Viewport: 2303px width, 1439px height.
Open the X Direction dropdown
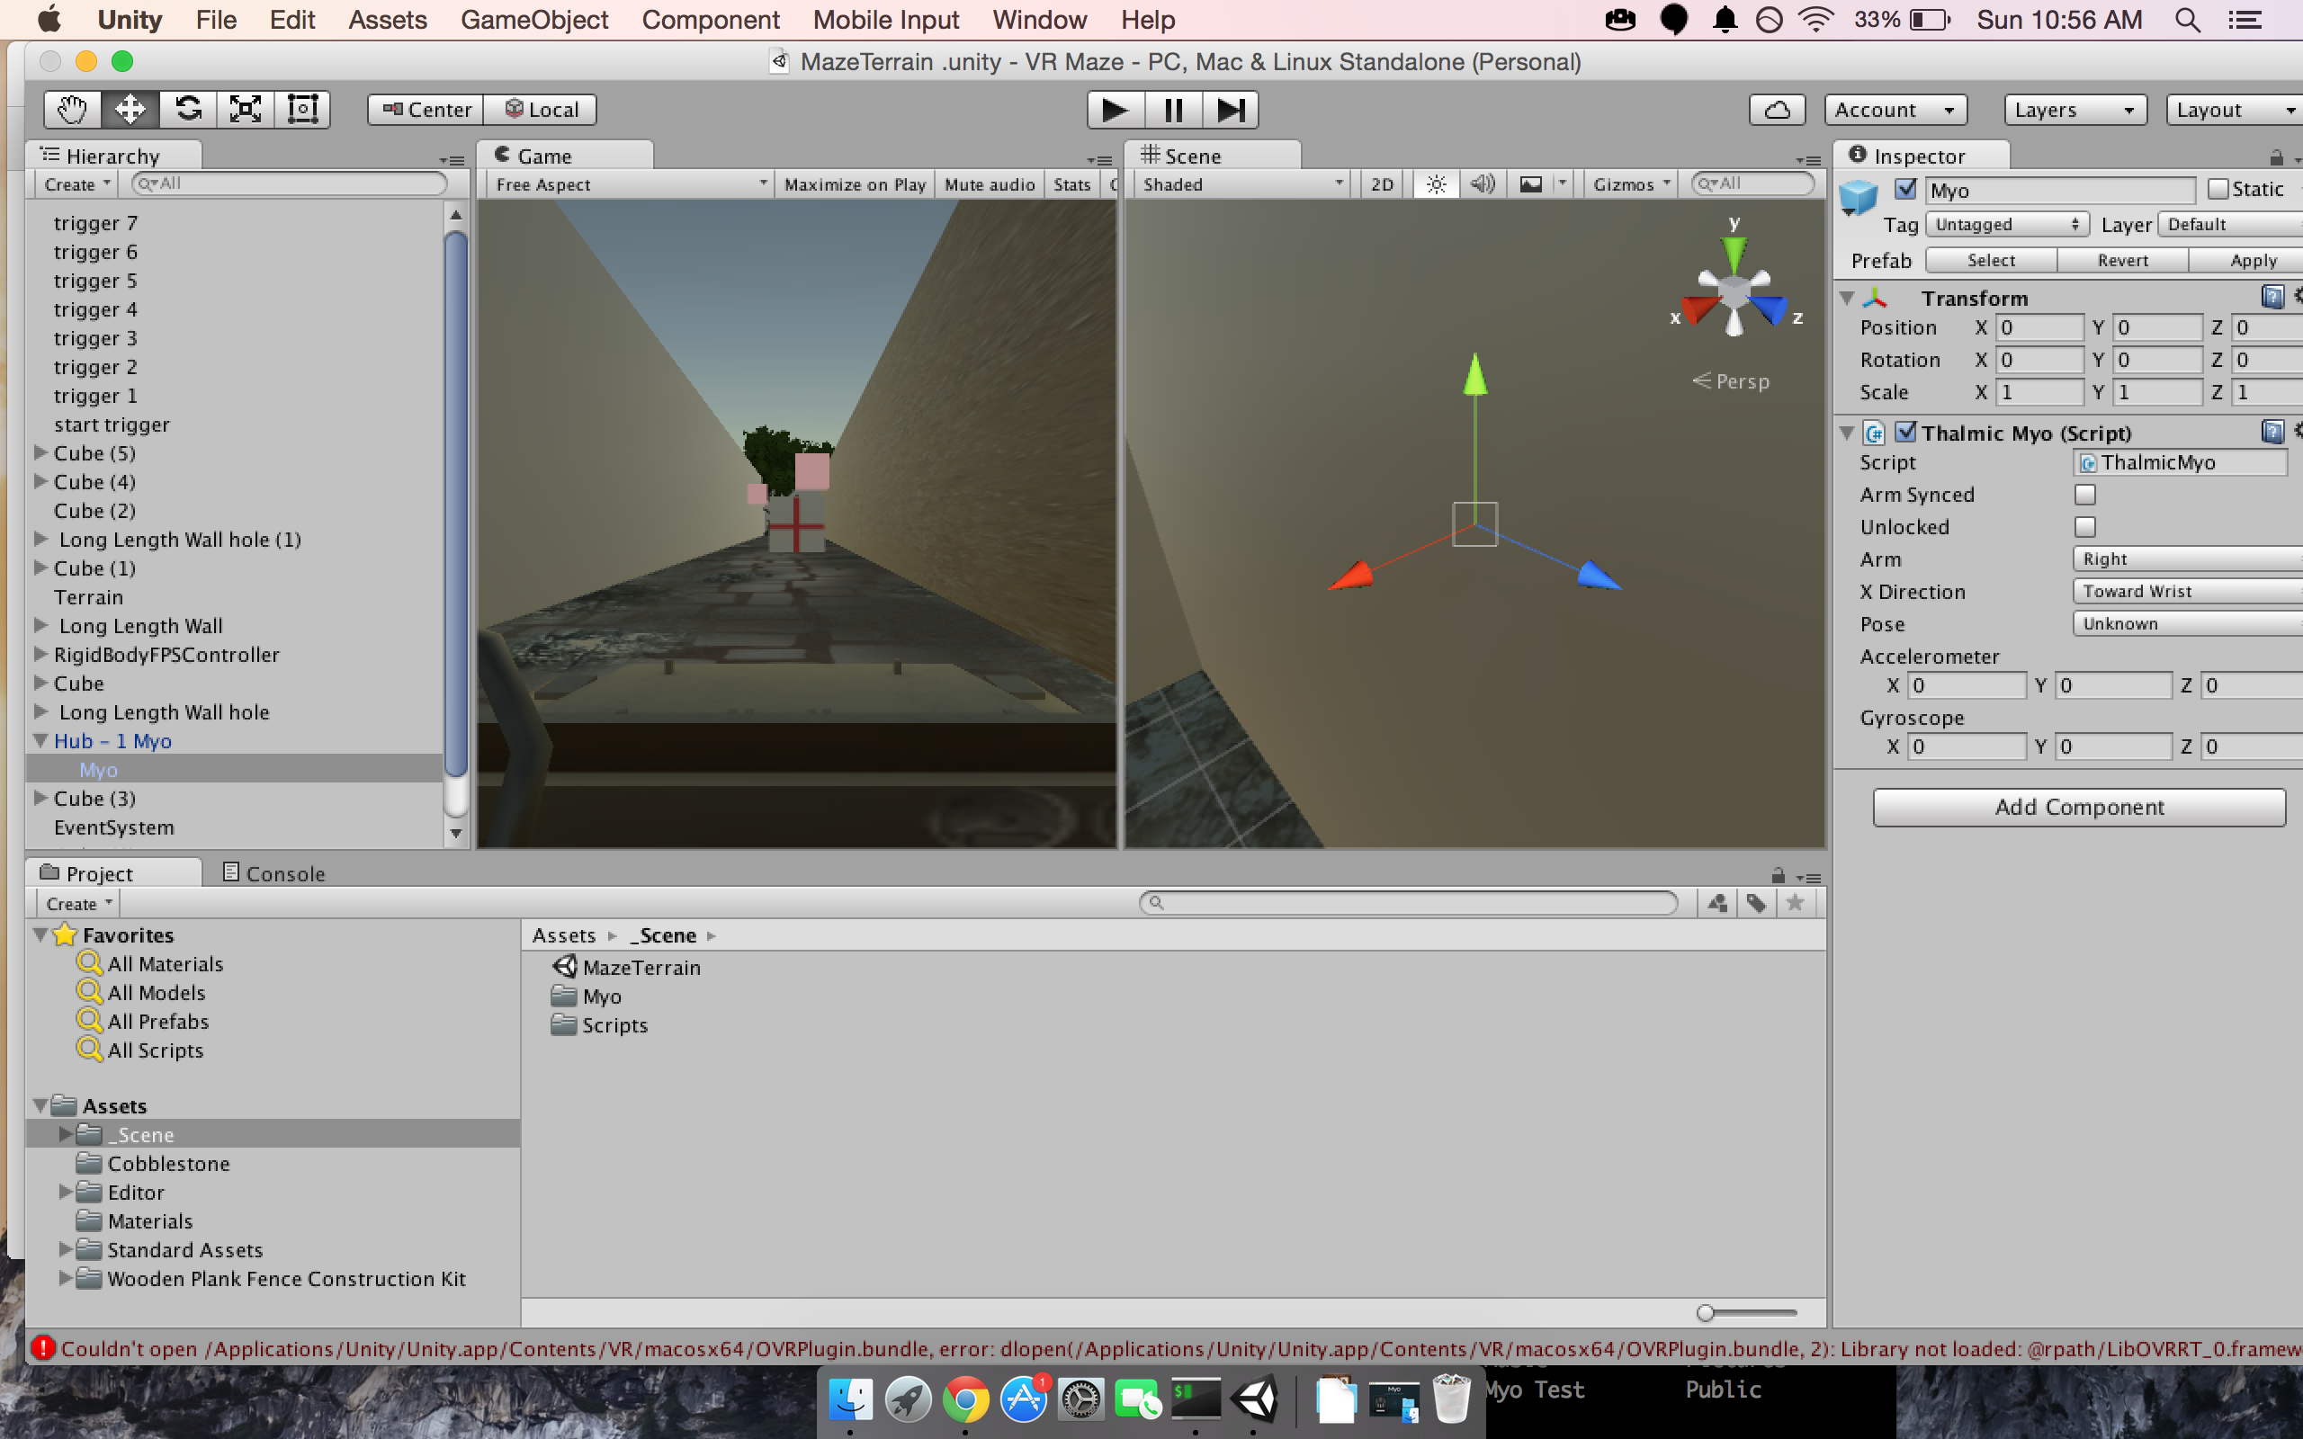point(2185,591)
